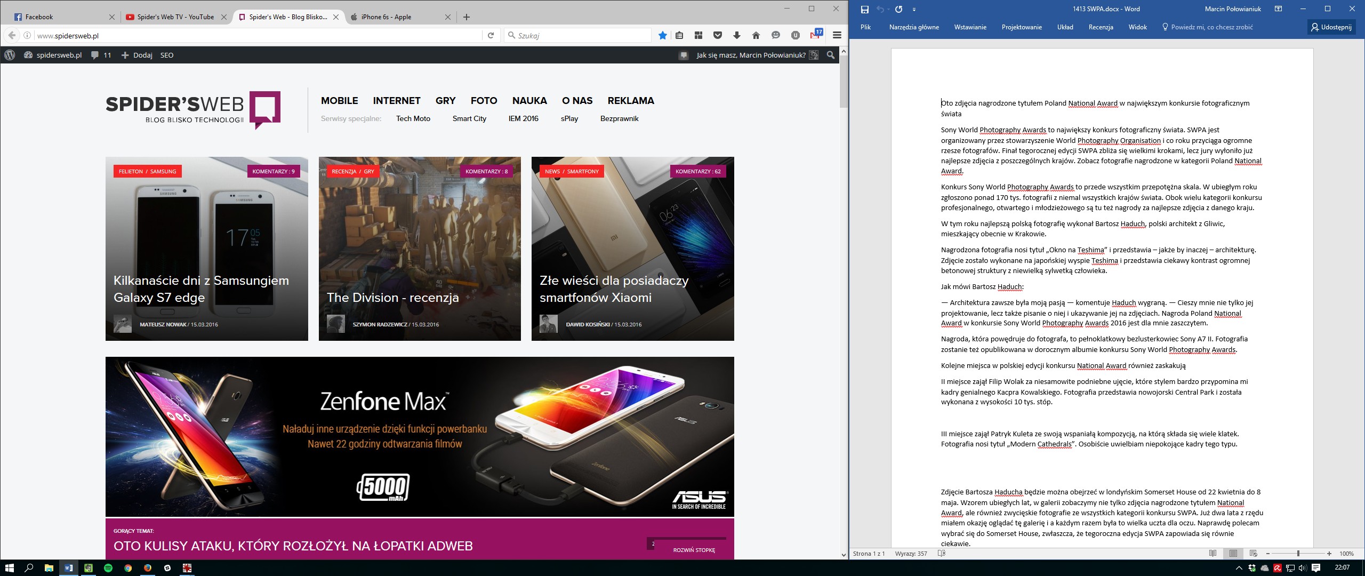Open the Tech Moto special section

413,118
